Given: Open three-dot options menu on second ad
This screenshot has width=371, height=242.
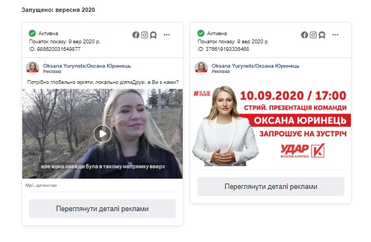Looking at the screenshot, I should [335, 35].
